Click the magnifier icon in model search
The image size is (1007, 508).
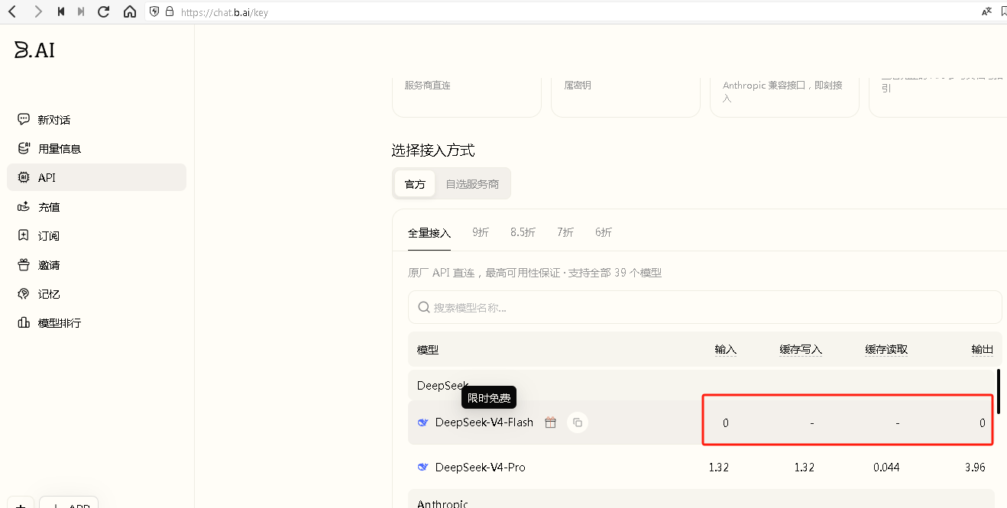(424, 307)
